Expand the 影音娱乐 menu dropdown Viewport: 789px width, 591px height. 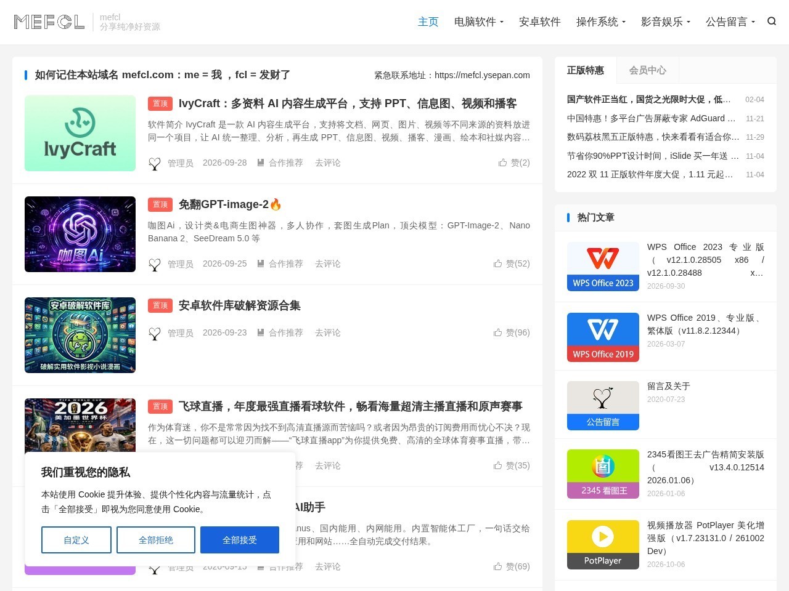click(x=666, y=22)
